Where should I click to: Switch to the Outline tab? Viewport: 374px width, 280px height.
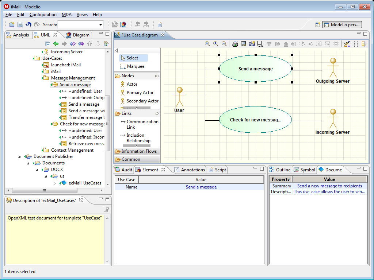click(x=280, y=170)
